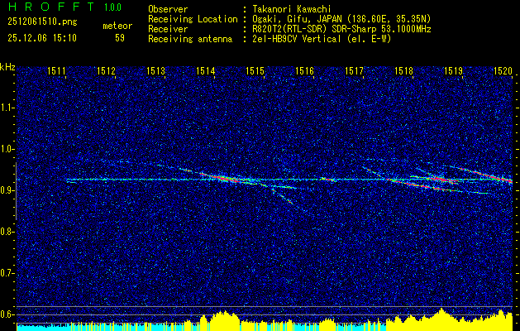Click the 0.7 kHz axis label
This screenshot has height=331, width=520.
[6, 273]
